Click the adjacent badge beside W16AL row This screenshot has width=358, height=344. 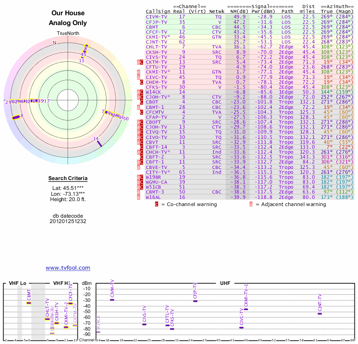(x=138, y=197)
